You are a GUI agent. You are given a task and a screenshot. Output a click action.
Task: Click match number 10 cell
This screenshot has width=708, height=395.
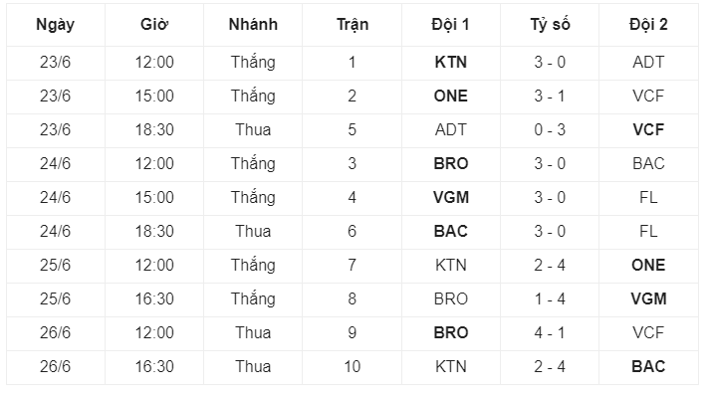click(353, 366)
